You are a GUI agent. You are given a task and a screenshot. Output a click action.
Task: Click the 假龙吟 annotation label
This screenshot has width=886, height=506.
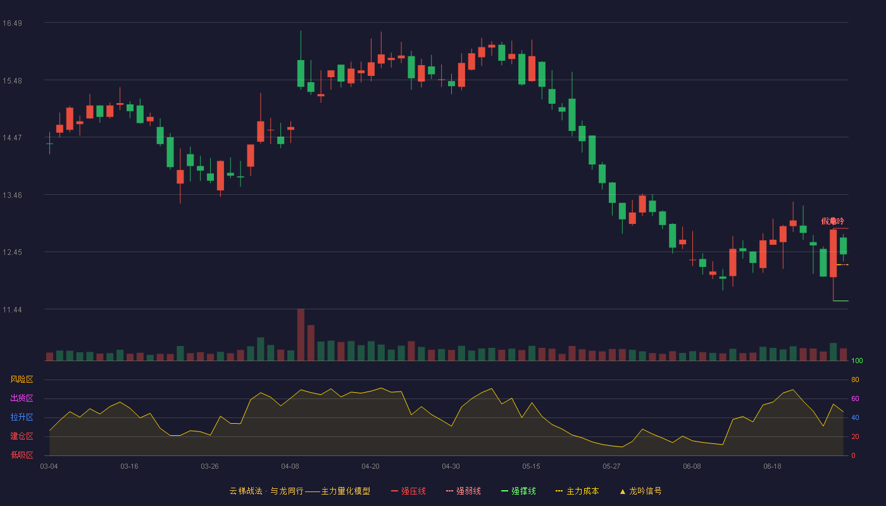click(833, 221)
